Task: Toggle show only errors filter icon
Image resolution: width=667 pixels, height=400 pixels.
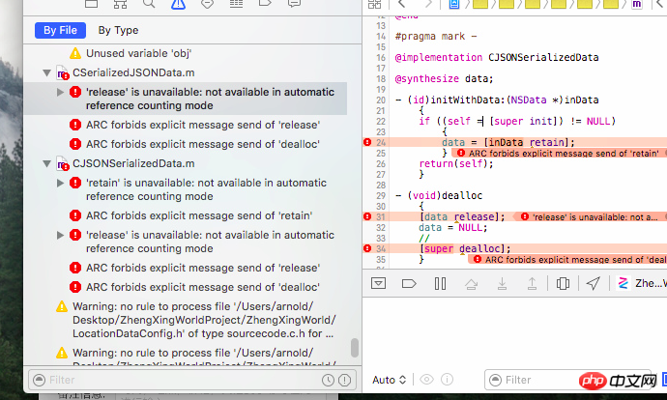Action: click(x=344, y=380)
